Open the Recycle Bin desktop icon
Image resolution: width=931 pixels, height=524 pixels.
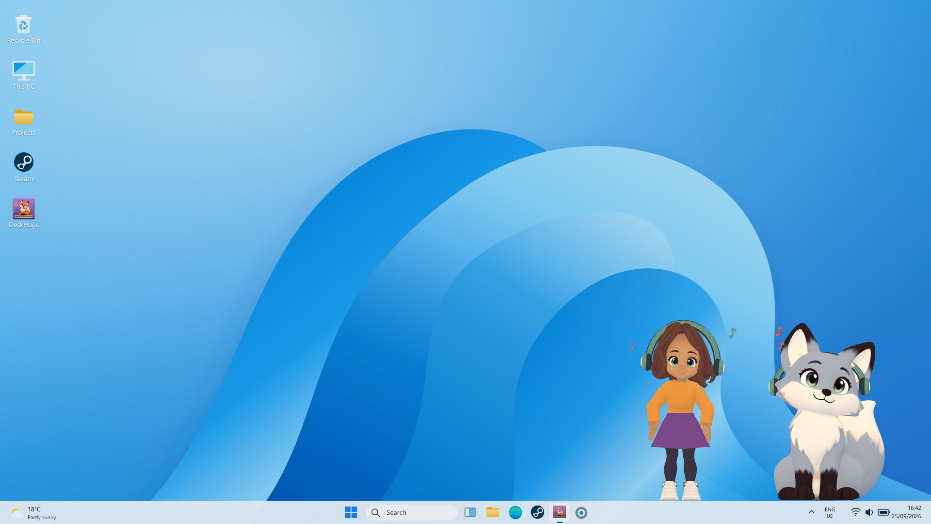[x=23, y=29]
